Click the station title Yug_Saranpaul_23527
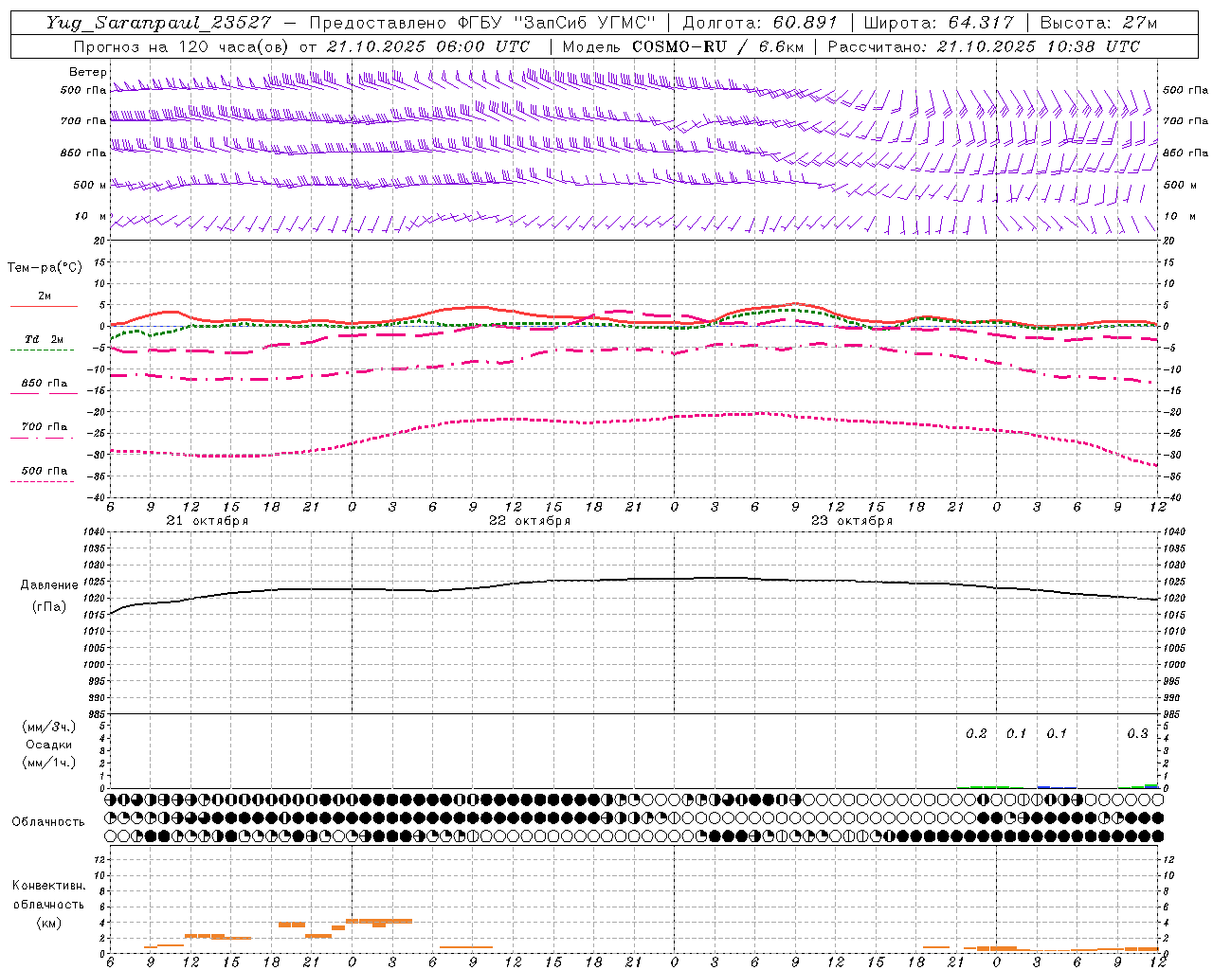The height and width of the screenshot is (970, 1213). tap(158, 22)
